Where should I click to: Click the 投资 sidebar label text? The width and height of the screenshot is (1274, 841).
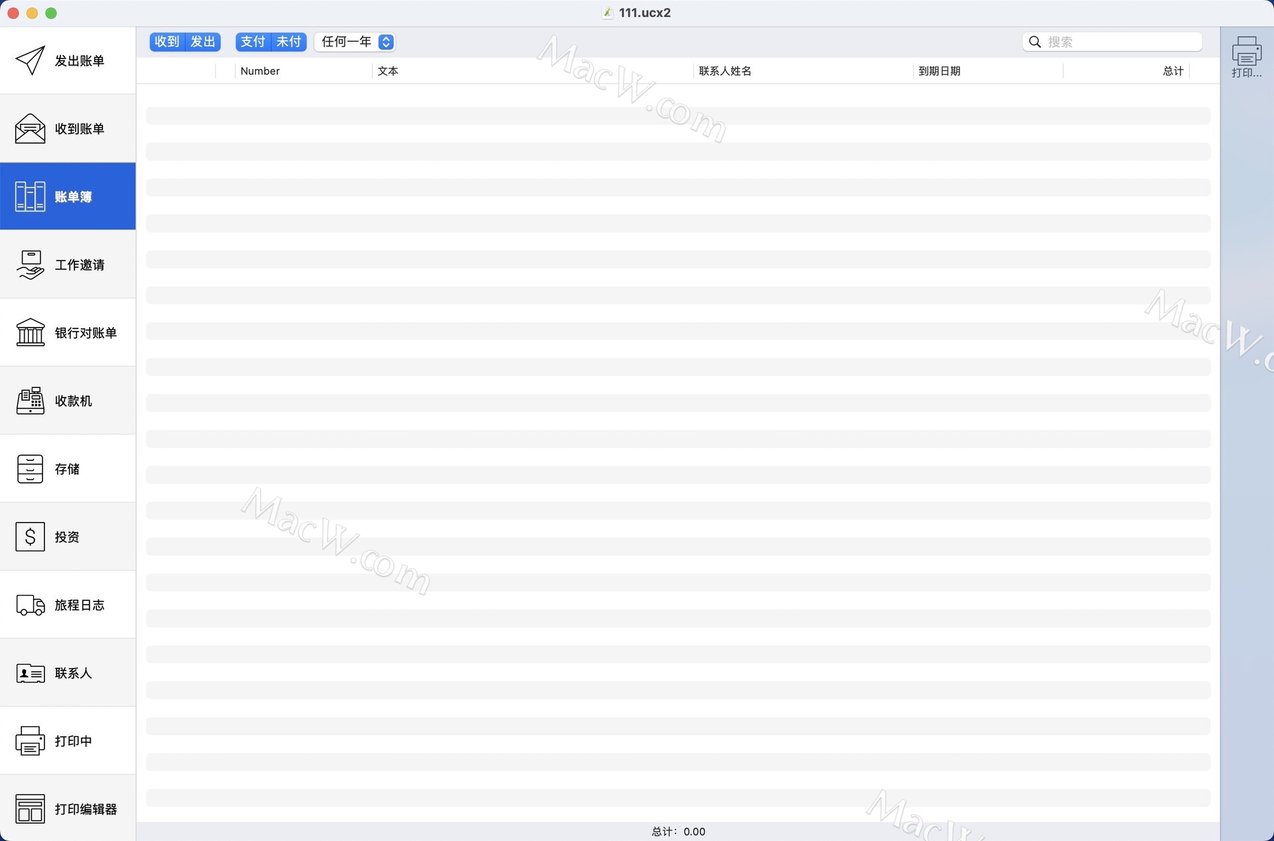[67, 537]
